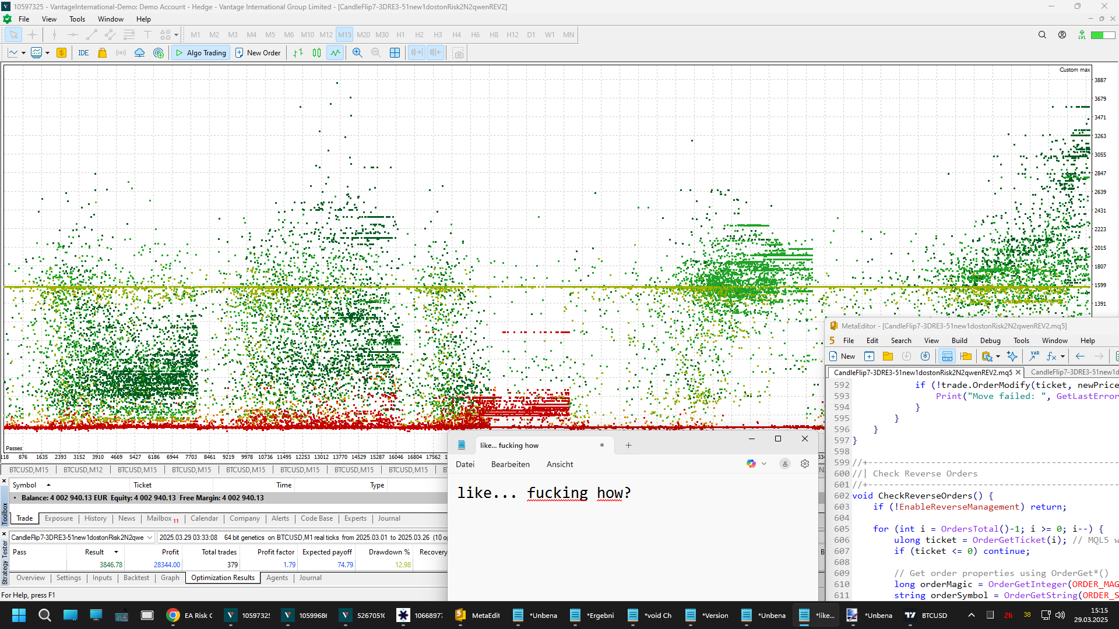1119x629 pixels.
Task: Click New file button in MetaEditor
Action: pos(842,356)
